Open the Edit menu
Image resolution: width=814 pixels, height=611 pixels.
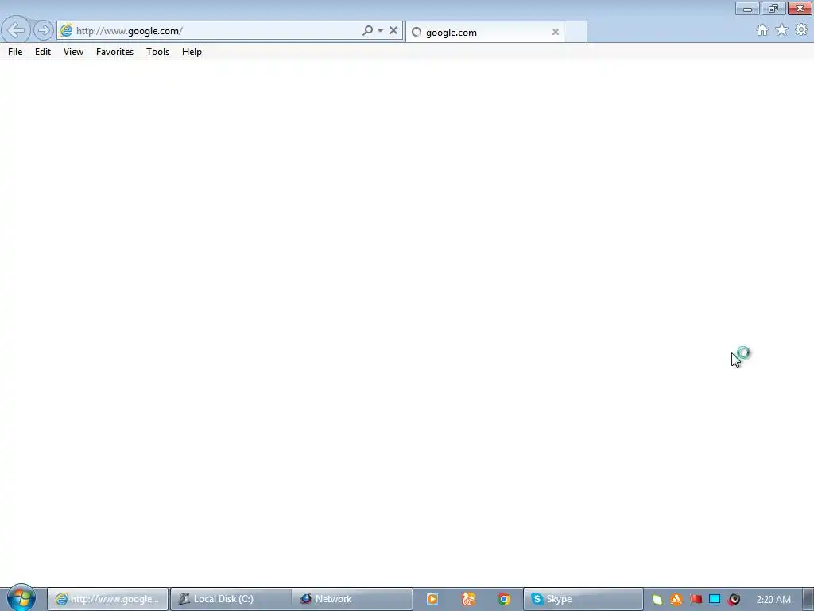pyautogui.click(x=43, y=52)
